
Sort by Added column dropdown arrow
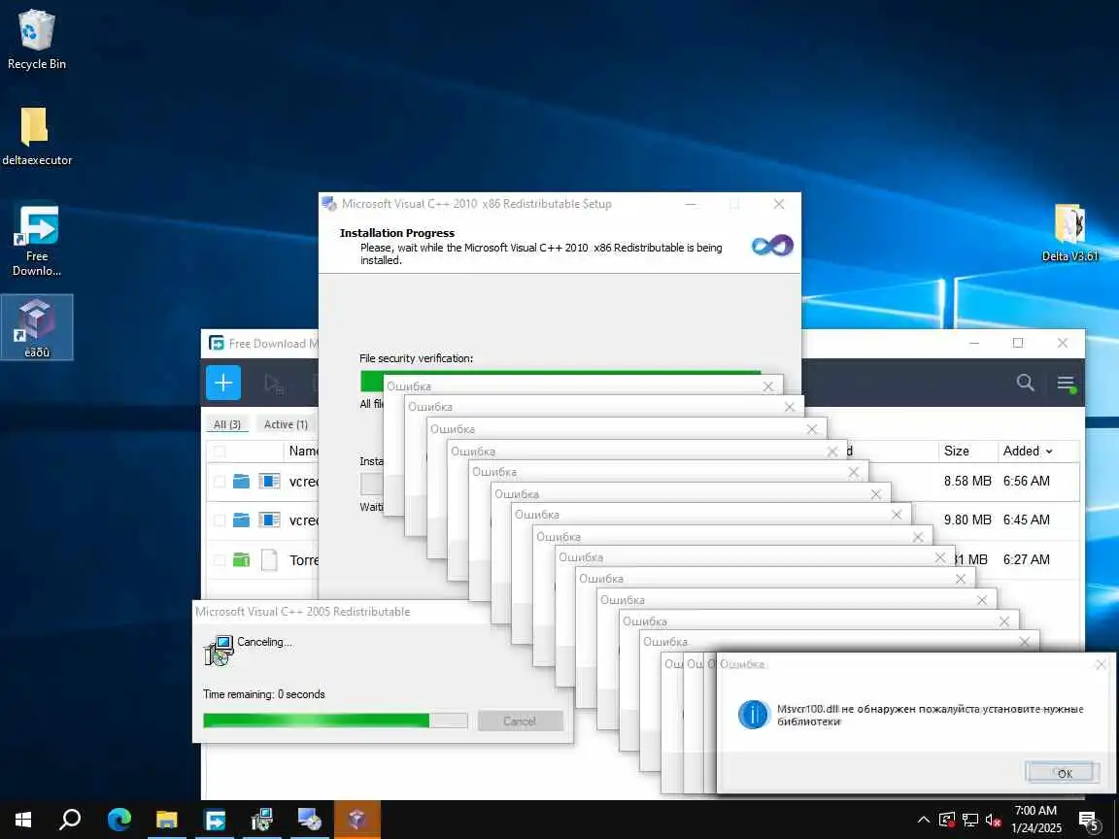coord(1049,452)
